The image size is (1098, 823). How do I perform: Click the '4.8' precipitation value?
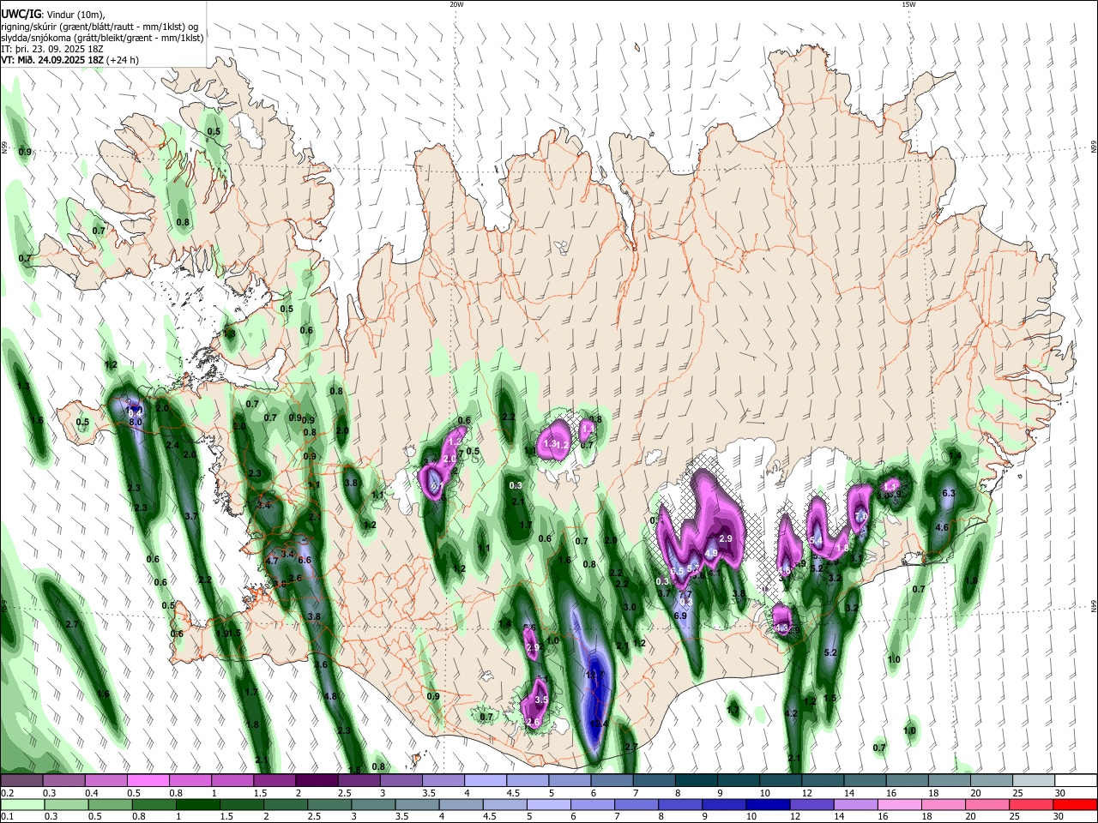[331, 696]
